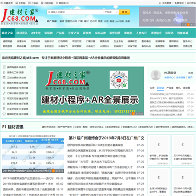The height and width of the screenshot is (196, 196).
Task: Click 注册 next to the avatar
Action: pyautogui.click(x=191, y=73)
